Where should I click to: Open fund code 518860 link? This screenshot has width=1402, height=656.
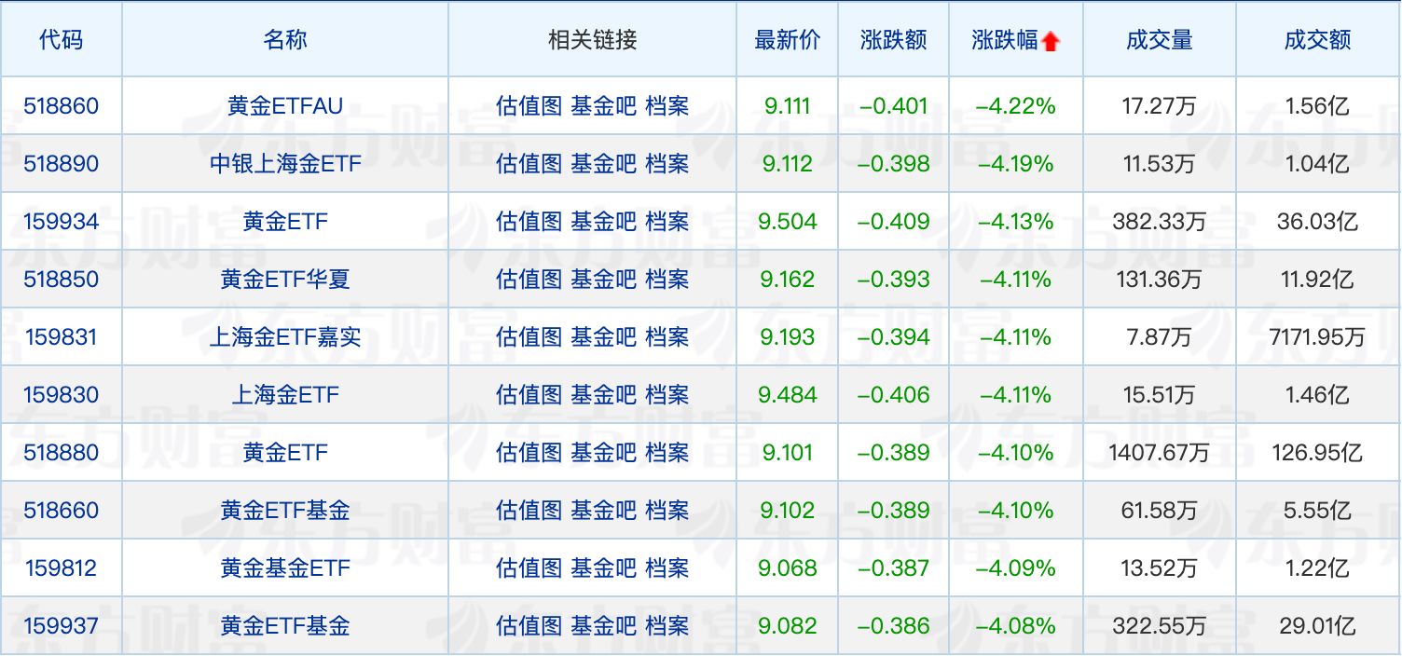(61, 106)
